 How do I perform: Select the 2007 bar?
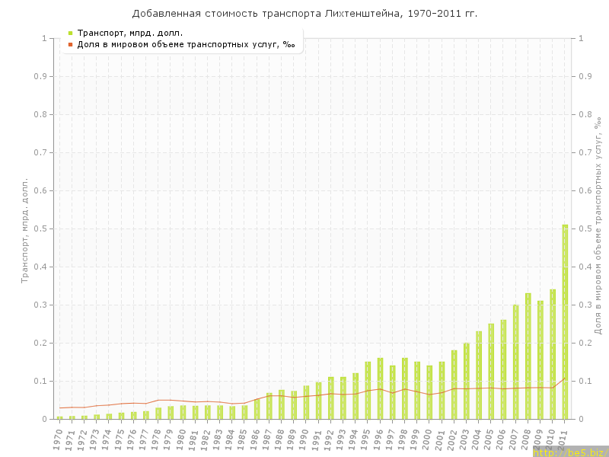pos(515,362)
